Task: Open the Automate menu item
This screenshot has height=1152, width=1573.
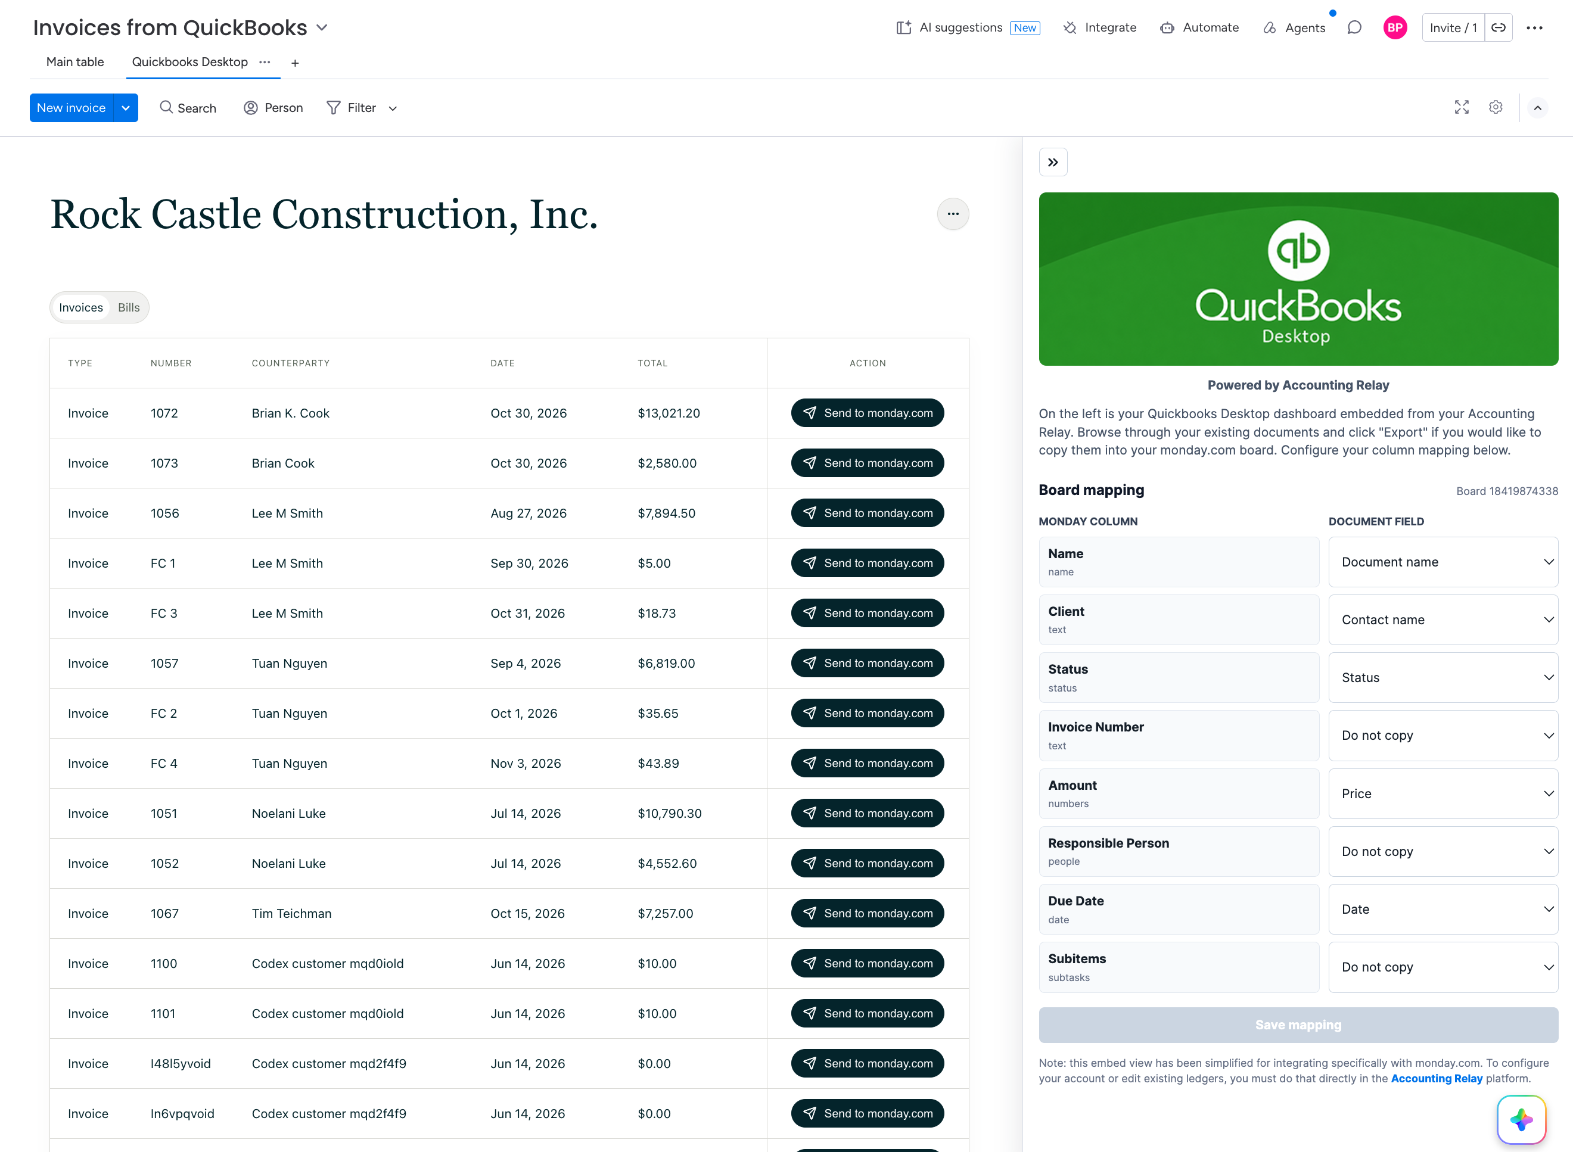Action: 1200,28
